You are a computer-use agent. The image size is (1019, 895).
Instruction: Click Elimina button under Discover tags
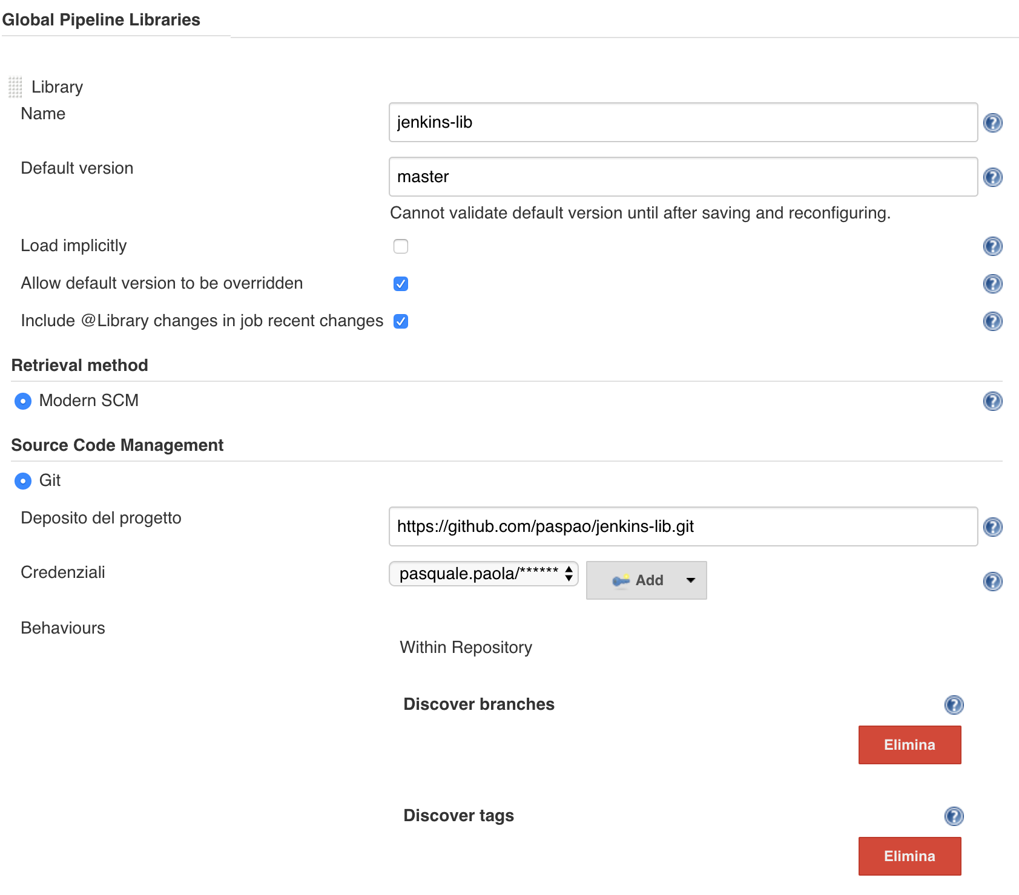tap(909, 856)
